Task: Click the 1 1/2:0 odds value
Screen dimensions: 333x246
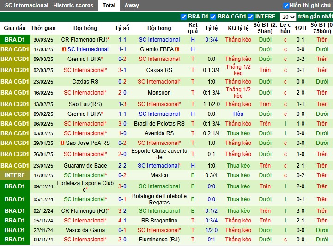Action: [212, 104]
